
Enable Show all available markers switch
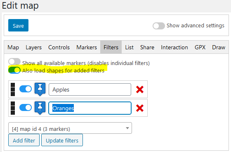click(14, 62)
